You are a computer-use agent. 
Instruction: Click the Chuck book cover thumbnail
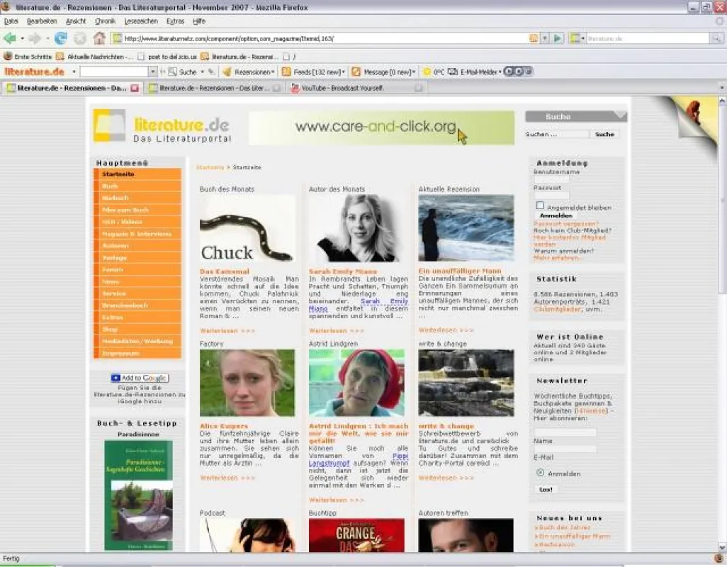pyautogui.click(x=247, y=228)
